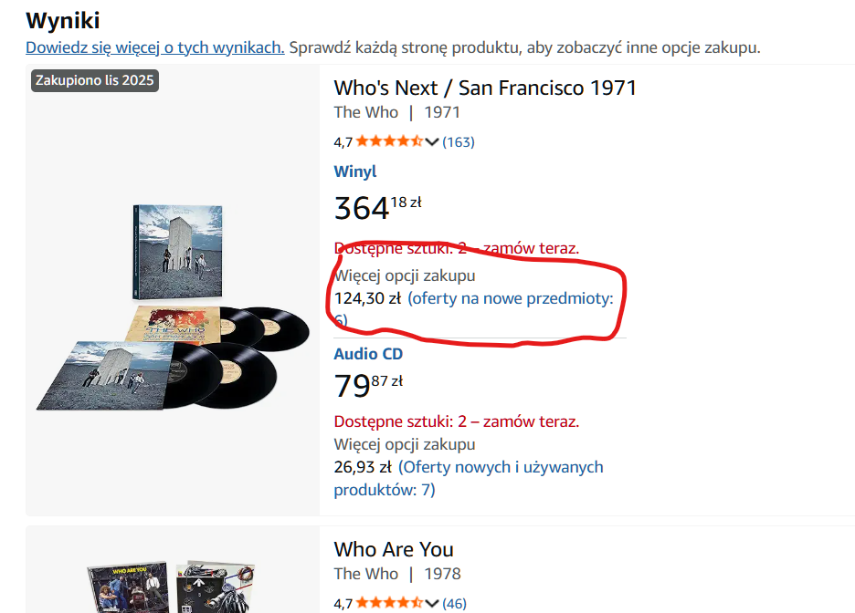Click the 364,18 zł vinyl price

pos(376,207)
